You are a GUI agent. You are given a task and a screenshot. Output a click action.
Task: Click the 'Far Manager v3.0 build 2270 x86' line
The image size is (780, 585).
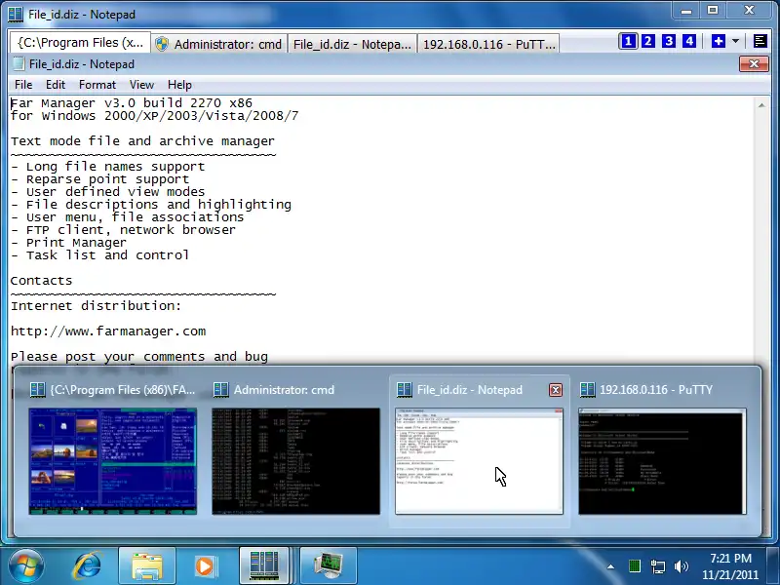132,103
